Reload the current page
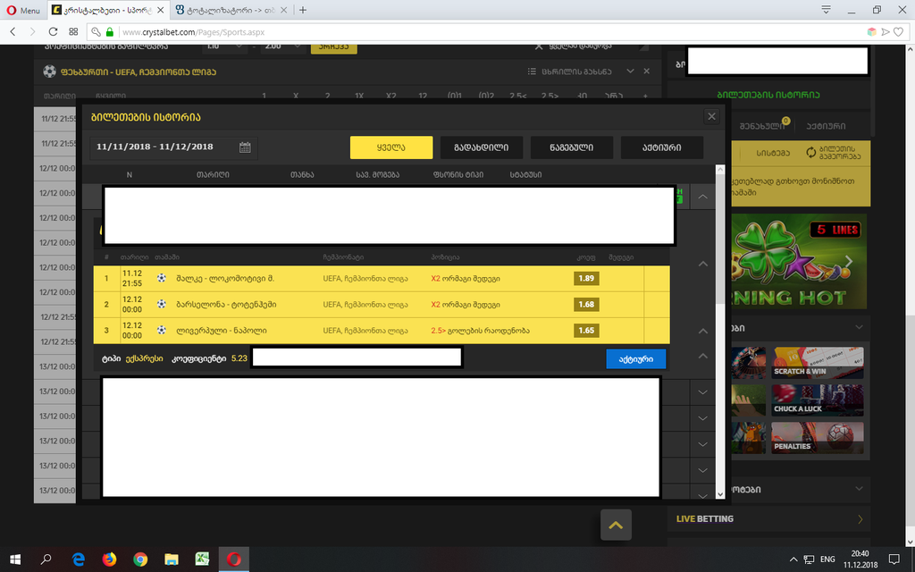The height and width of the screenshot is (572, 915). click(x=53, y=31)
